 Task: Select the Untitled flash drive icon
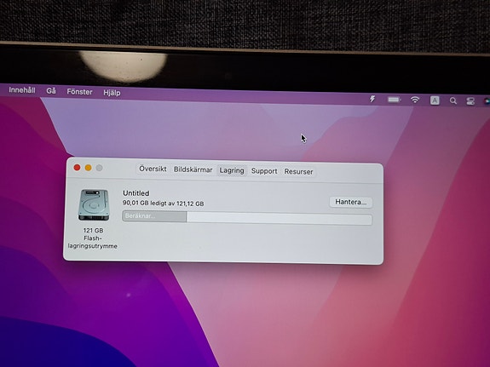[94, 205]
